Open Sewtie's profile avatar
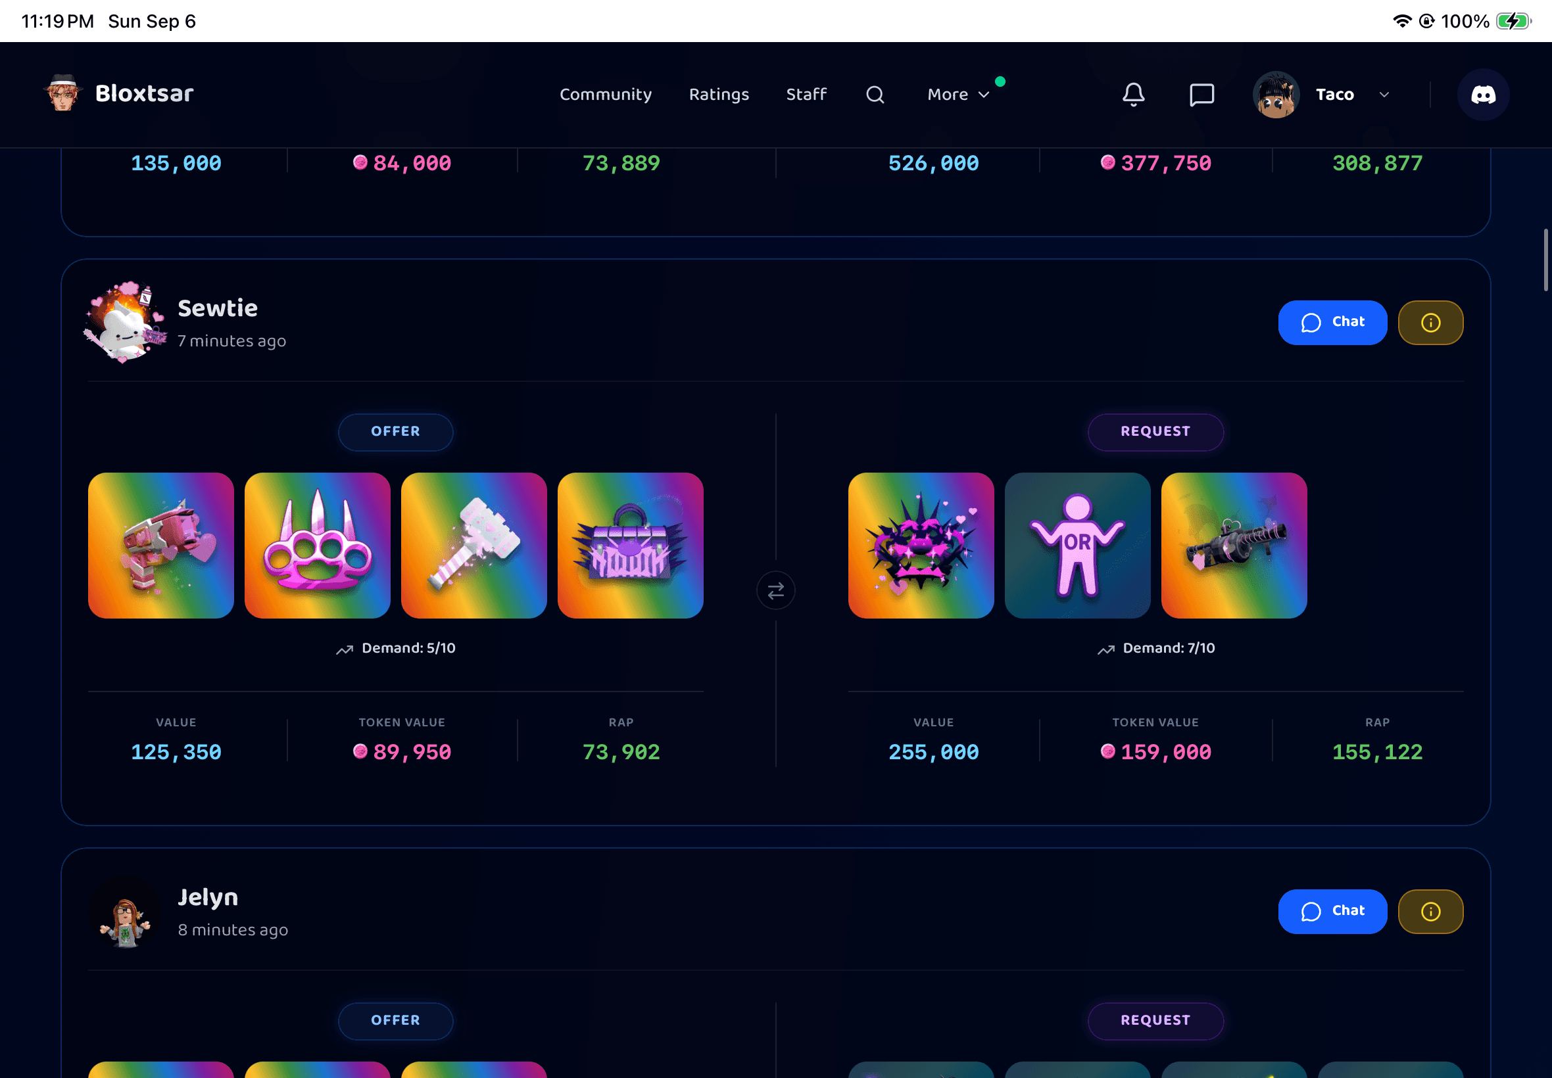The height and width of the screenshot is (1078, 1552). click(125, 323)
